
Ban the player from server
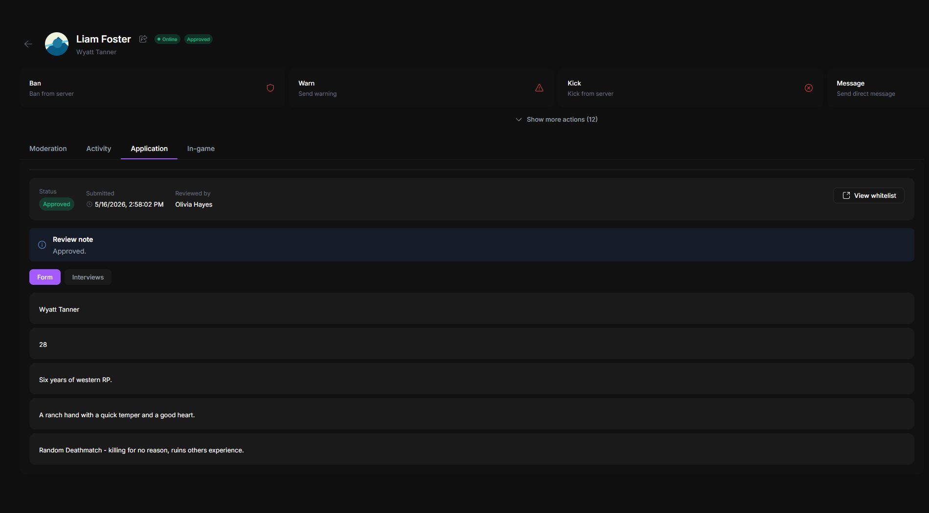152,88
